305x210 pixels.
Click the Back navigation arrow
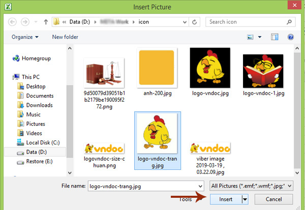click(12, 22)
